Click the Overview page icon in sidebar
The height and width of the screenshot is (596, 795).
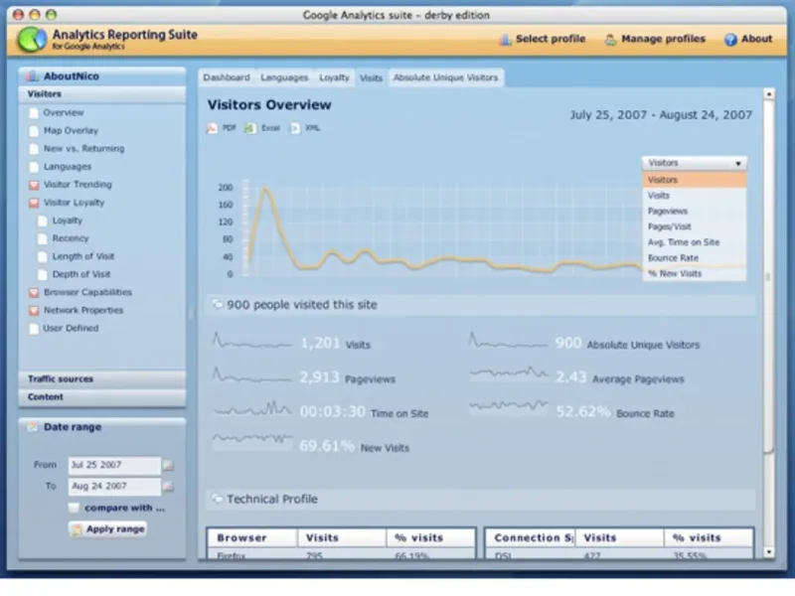(x=34, y=113)
